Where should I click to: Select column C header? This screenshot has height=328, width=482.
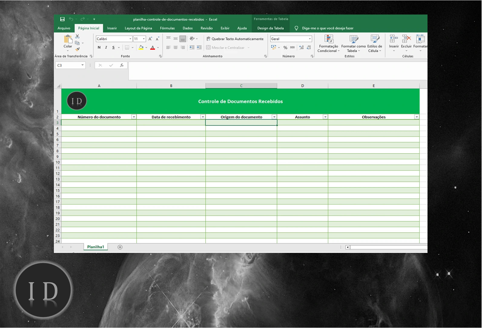click(x=241, y=86)
